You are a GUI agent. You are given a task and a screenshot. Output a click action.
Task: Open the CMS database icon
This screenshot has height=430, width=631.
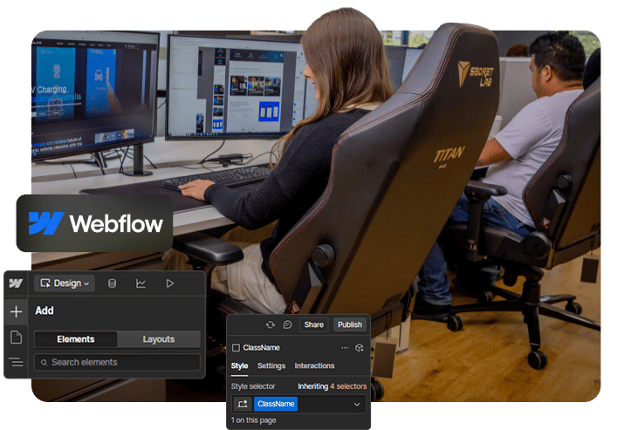112,283
